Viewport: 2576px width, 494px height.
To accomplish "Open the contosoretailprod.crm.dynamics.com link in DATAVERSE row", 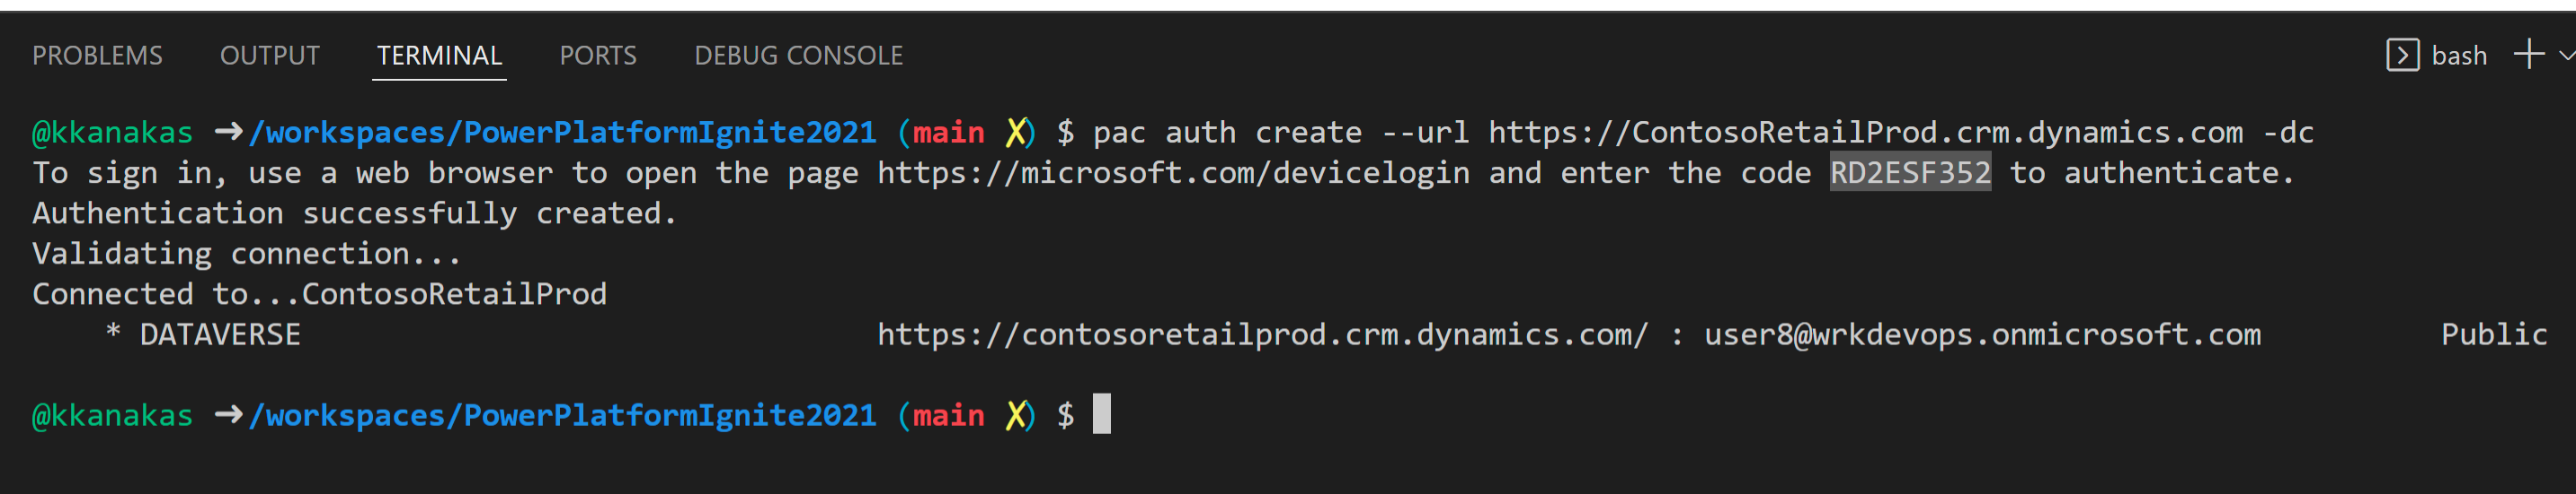I will 1262,334.
